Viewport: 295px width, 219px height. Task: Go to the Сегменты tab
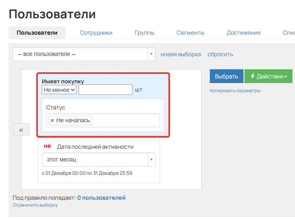(x=190, y=33)
